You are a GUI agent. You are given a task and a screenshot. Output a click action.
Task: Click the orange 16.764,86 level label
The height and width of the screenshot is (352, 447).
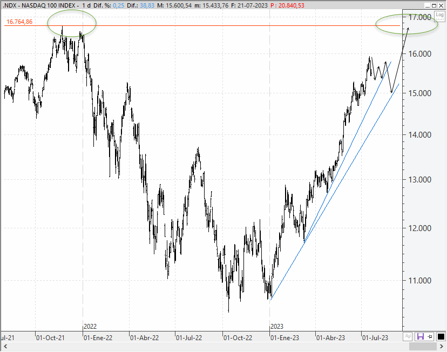[19, 22]
